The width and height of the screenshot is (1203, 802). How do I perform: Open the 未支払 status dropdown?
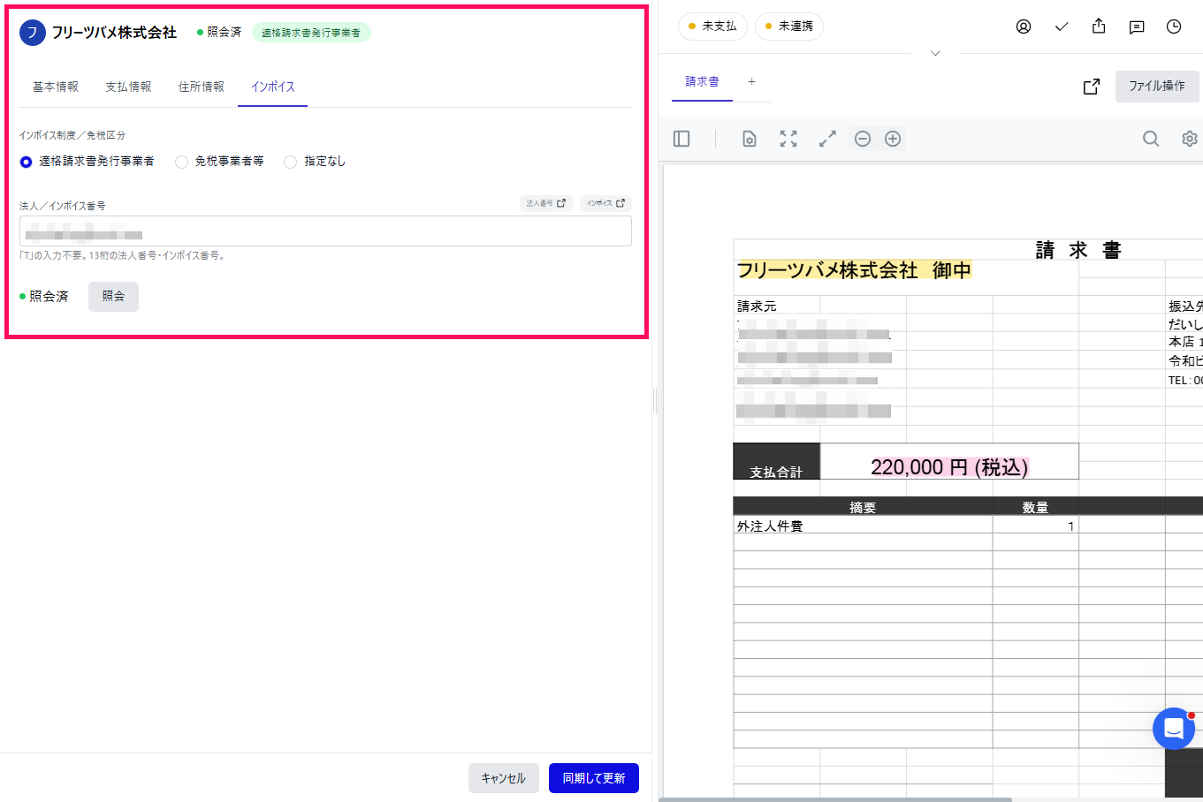click(x=712, y=26)
